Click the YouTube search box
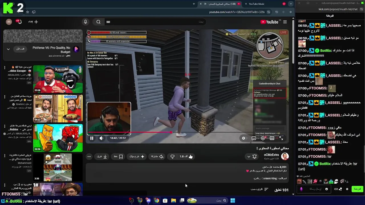The width and height of the screenshot is (365, 205). [x=155, y=22]
